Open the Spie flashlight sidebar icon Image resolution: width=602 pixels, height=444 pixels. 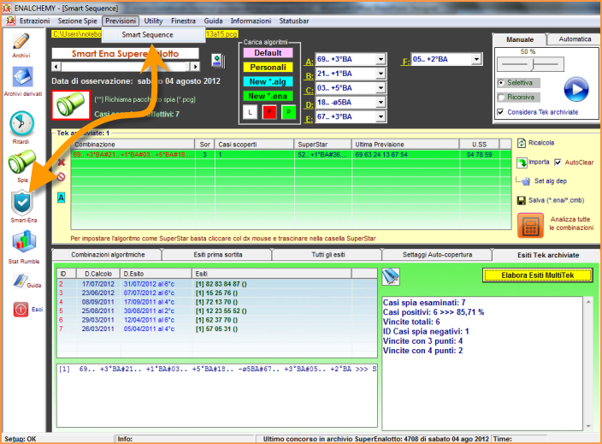click(x=21, y=163)
